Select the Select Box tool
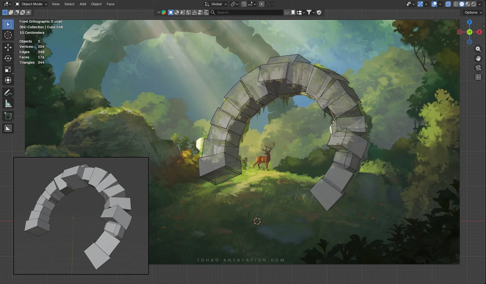The height and width of the screenshot is (284, 486). [x=8, y=24]
